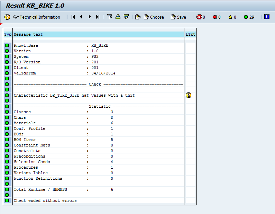This screenshot has width=275, height=214.
Task: Click green status icon in BOMs row
Action: click(x=7, y=134)
